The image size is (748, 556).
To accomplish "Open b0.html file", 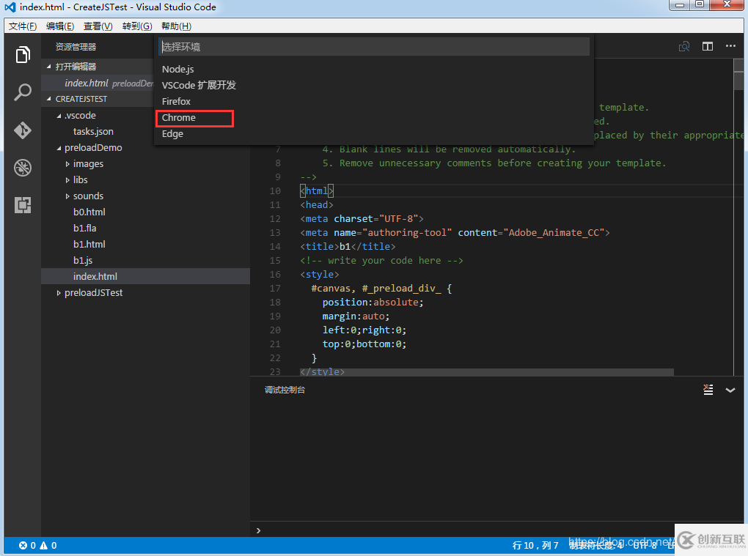I will pyautogui.click(x=89, y=212).
